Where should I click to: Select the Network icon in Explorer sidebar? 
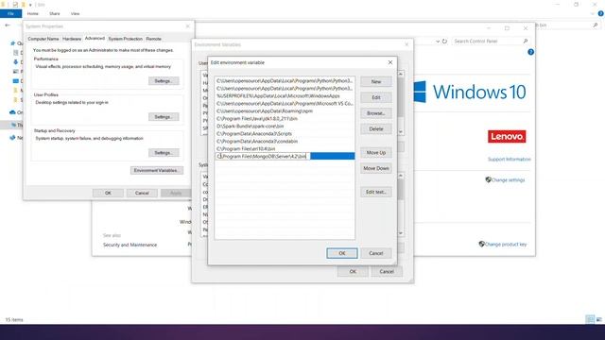pos(12,138)
